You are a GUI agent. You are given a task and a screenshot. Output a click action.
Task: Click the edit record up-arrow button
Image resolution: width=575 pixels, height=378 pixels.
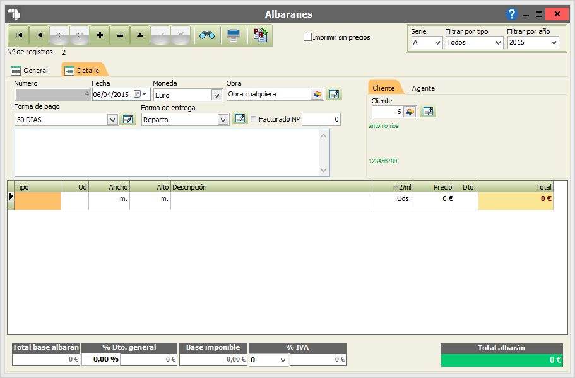[140, 35]
